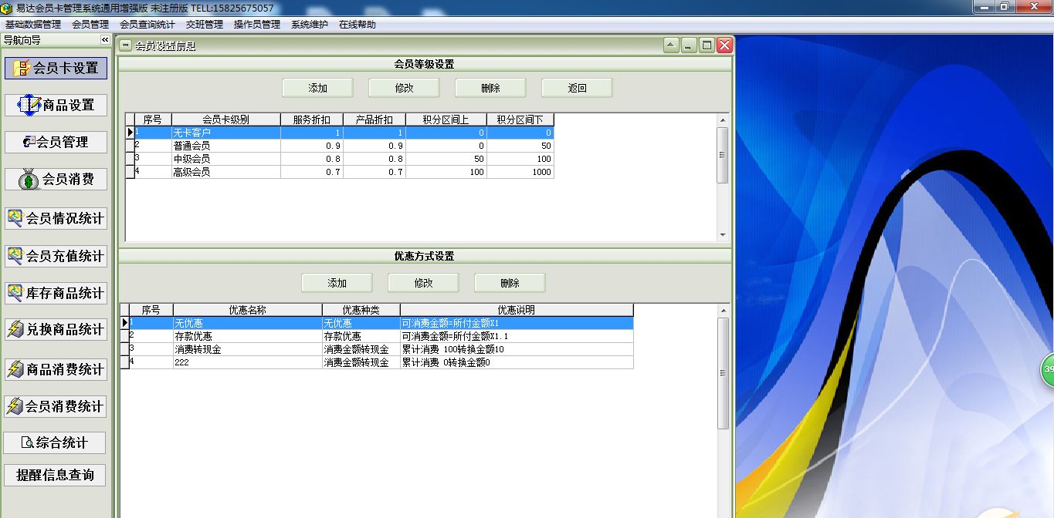Click the 优惠名称 column header
Image resolution: width=1054 pixels, height=518 pixels.
pyautogui.click(x=248, y=310)
